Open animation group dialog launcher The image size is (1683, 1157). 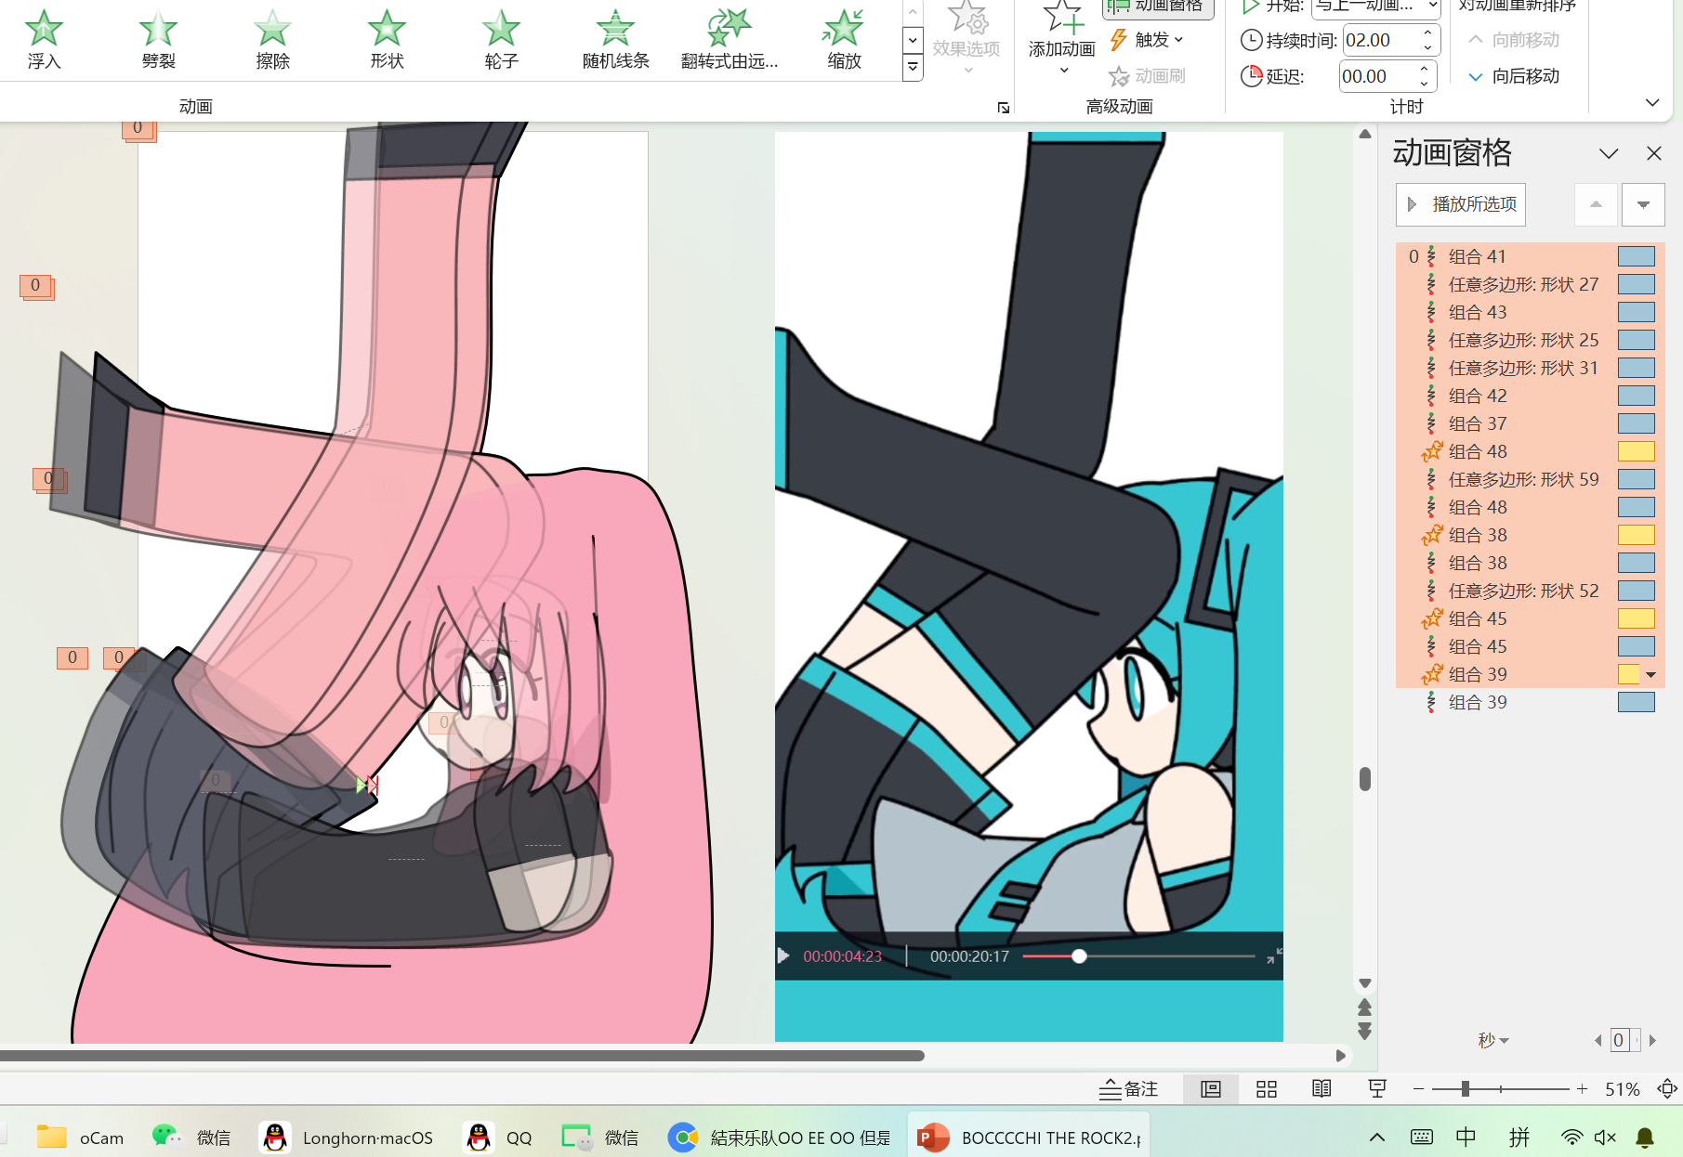[x=1004, y=108]
